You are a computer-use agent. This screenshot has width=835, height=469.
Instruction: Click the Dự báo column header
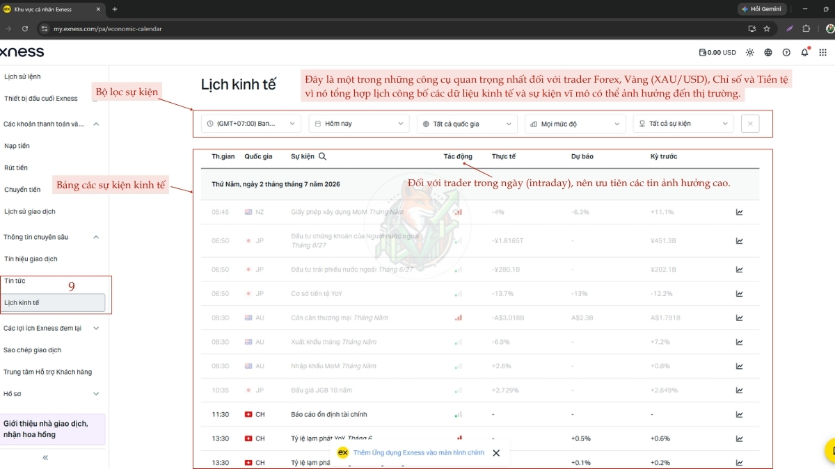(x=582, y=156)
